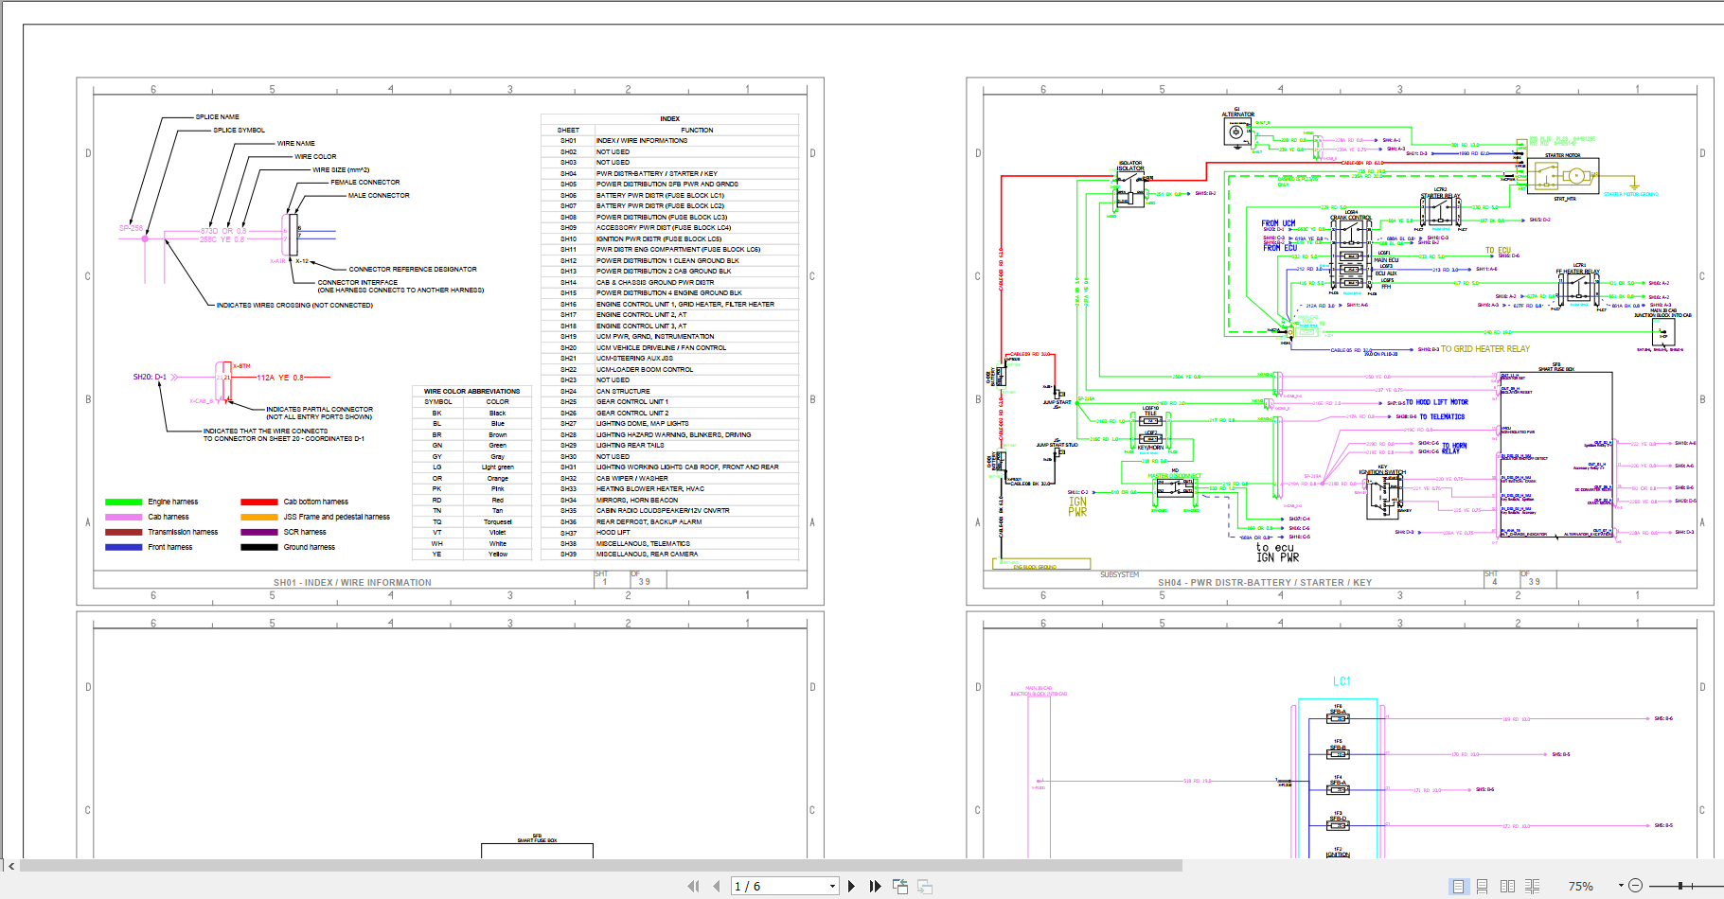Open the page number dropdown
Image resolution: width=1724 pixels, height=899 pixels.
pyautogui.click(x=832, y=887)
